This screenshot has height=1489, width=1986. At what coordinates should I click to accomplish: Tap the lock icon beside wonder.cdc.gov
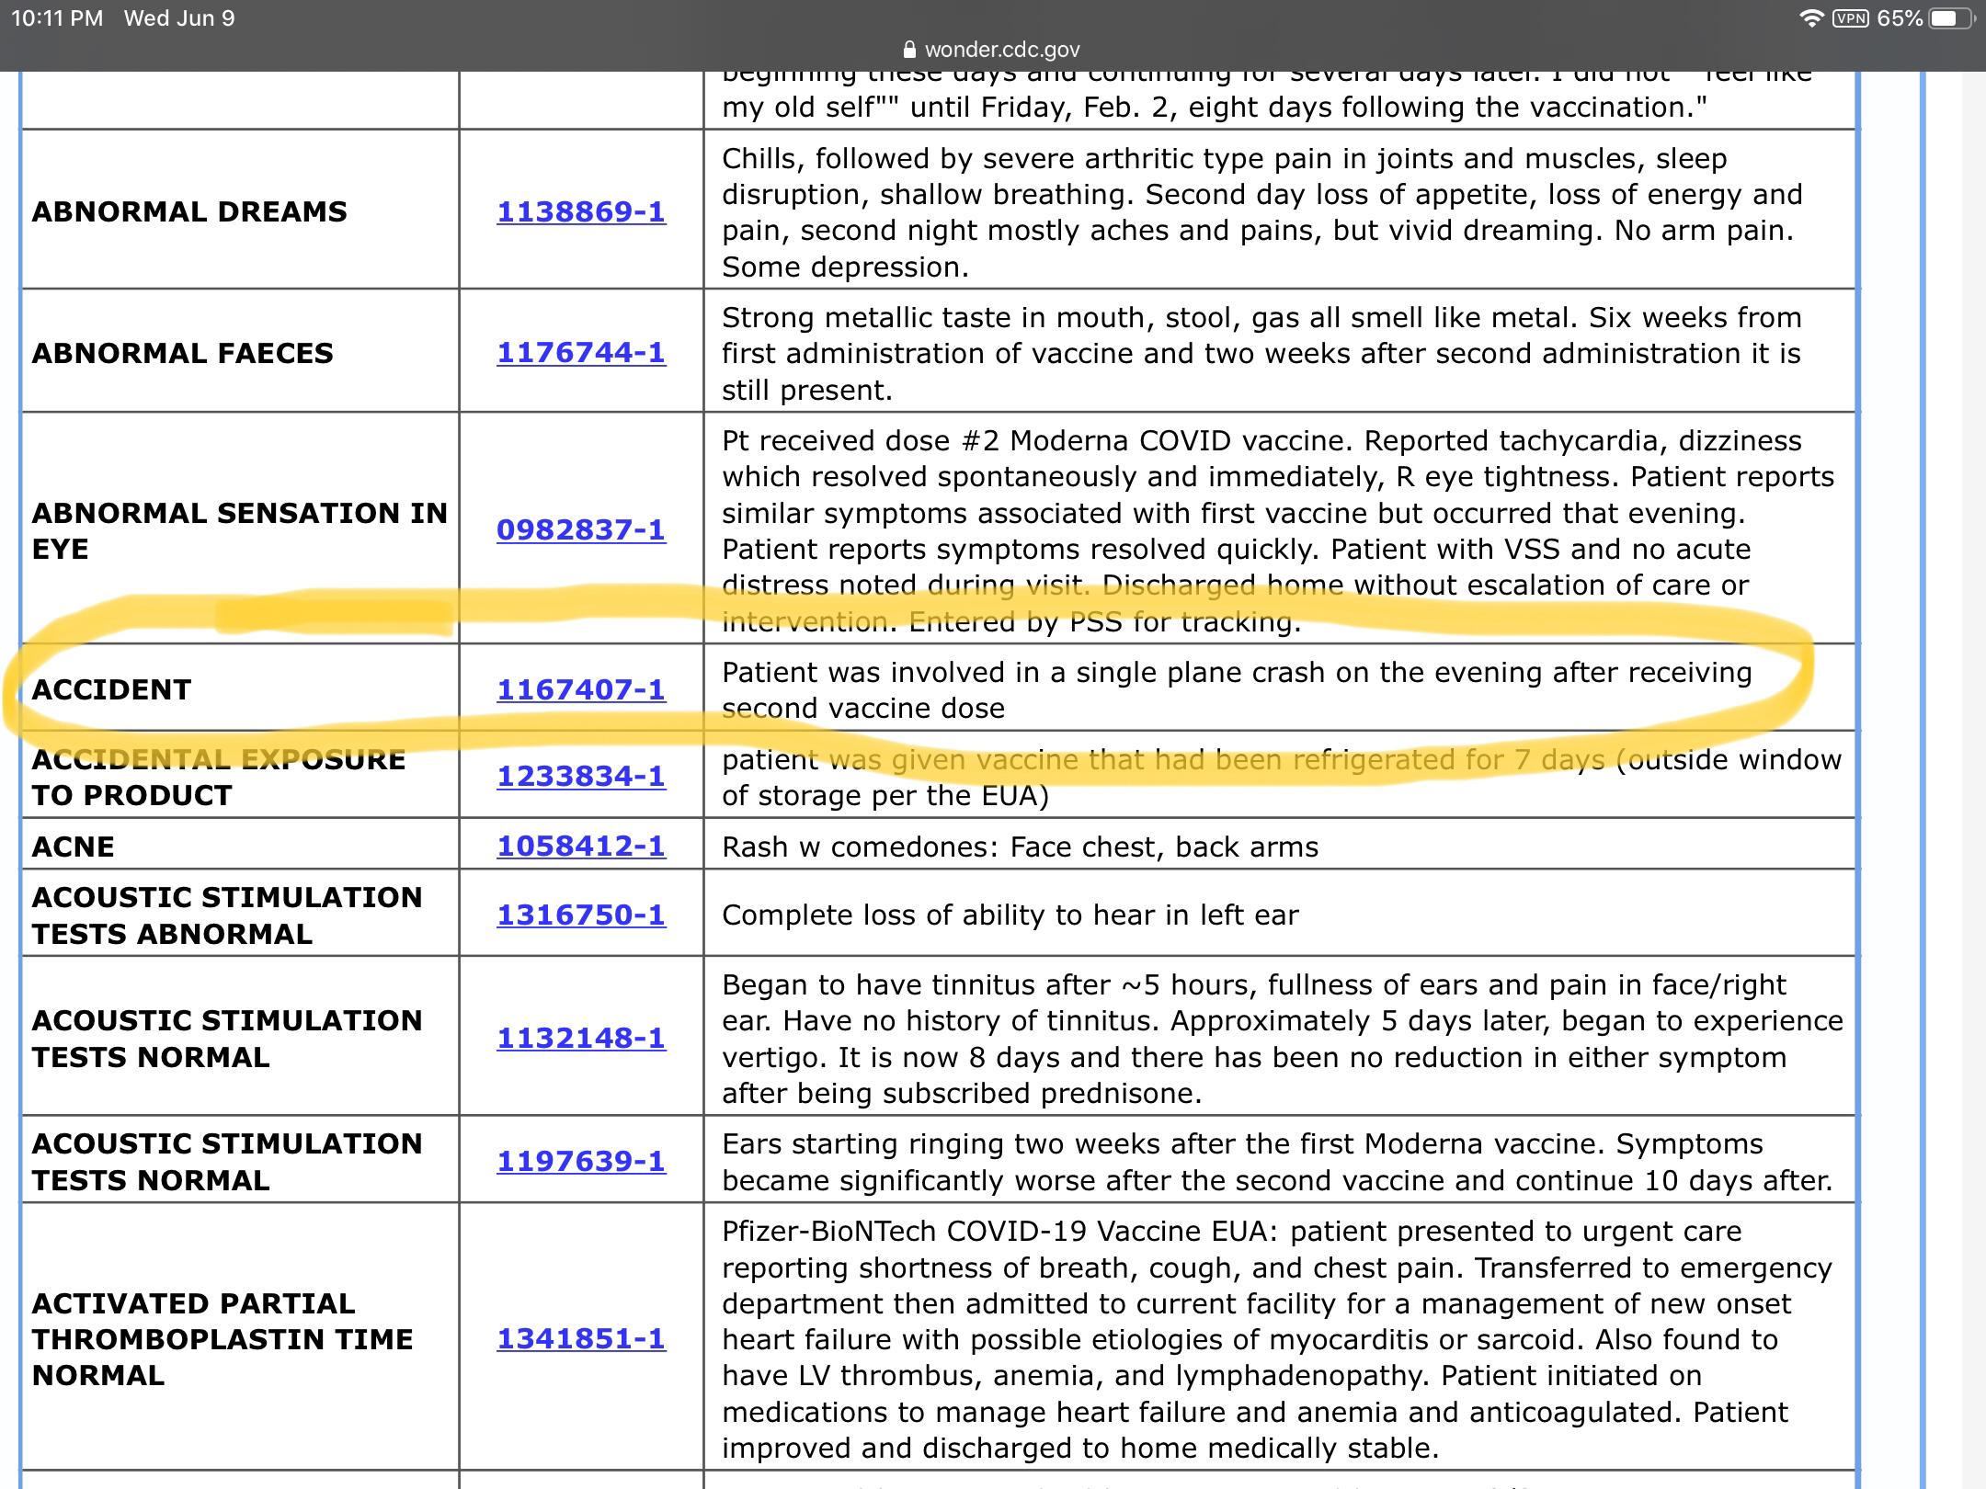pyautogui.click(x=910, y=50)
